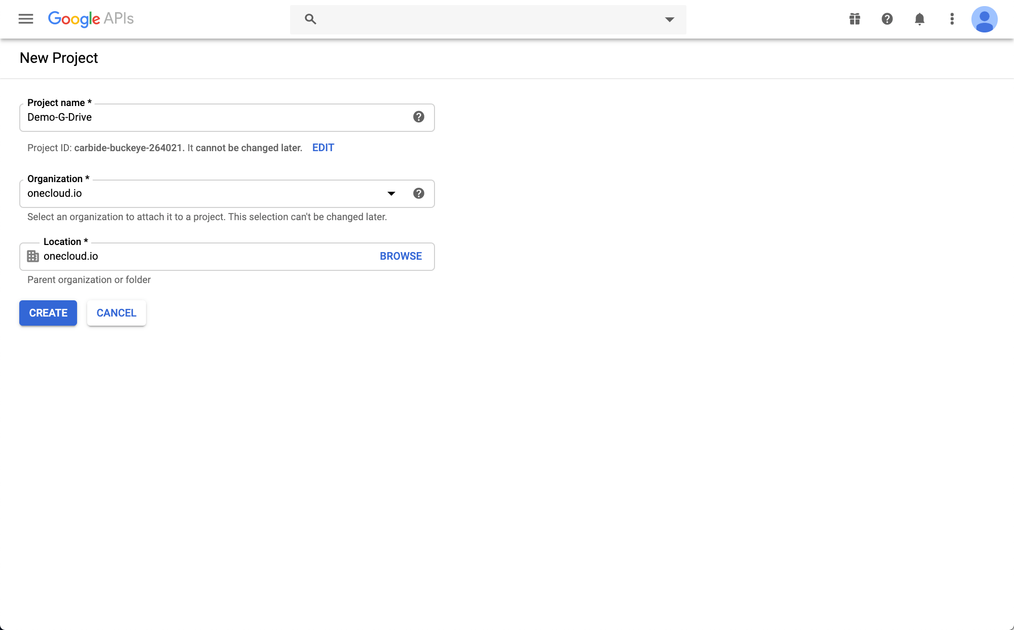Viewport: 1014px width, 630px height.
Task: Click the Location organization building icon
Action: point(33,256)
